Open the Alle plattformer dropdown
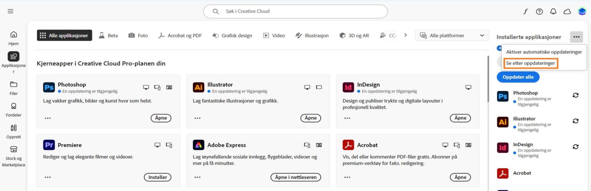 tap(452, 36)
